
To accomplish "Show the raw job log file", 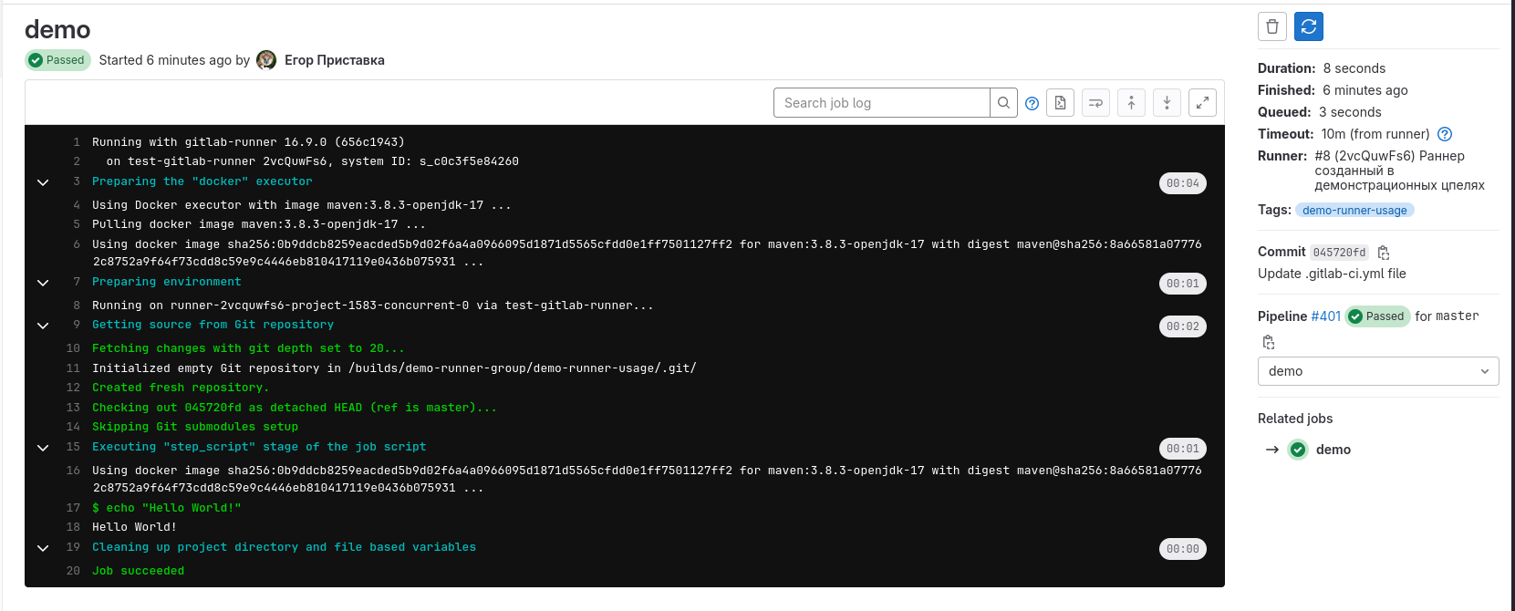I will (x=1060, y=103).
